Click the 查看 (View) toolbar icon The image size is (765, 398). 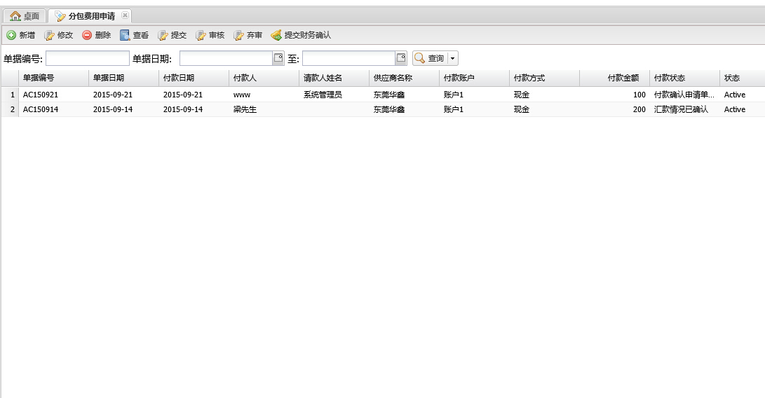(x=125, y=35)
